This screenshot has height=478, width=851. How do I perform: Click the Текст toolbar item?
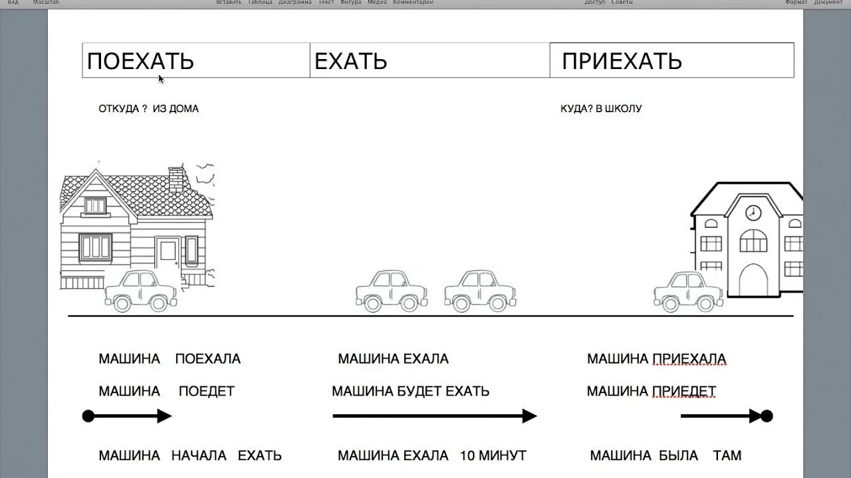coord(326,2)
